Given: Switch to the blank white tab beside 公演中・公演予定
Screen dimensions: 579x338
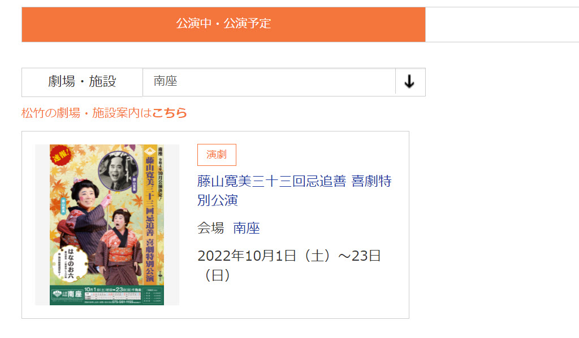Looking at the screenshot, I should point(502,24).
